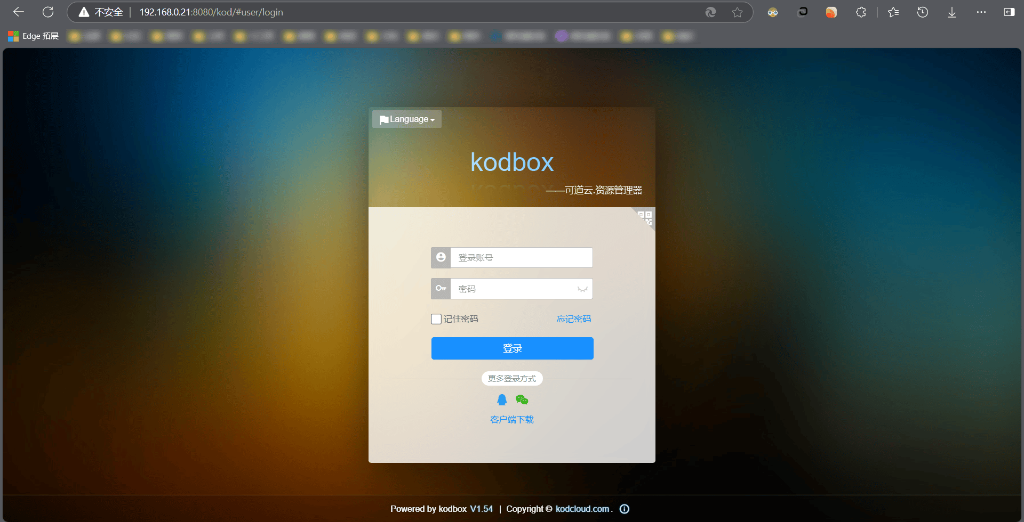
Task: Open browser extensions puzzle icon
Action: pos(861,12)
